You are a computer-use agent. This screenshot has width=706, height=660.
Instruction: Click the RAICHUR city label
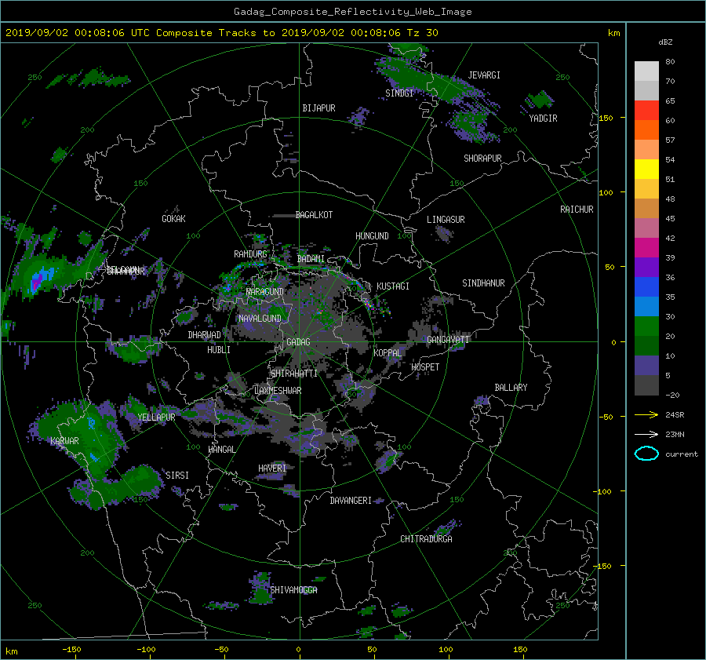point(577,210)
